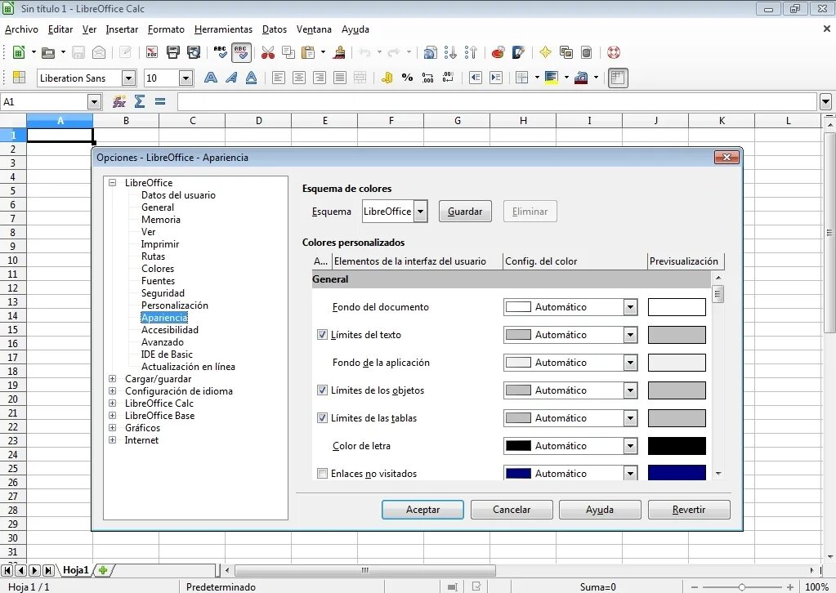836x593 pixels.
Task: Open the Archivo menu
Action: click(x=21, y=29)
